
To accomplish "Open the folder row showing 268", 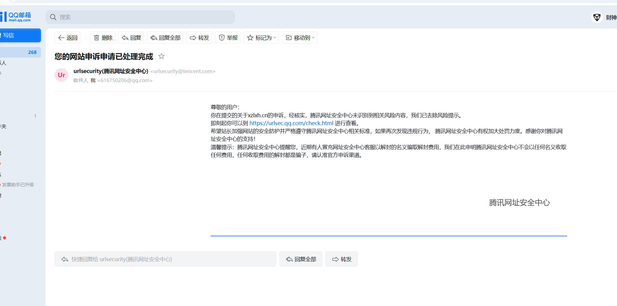I will click(20, 52).
